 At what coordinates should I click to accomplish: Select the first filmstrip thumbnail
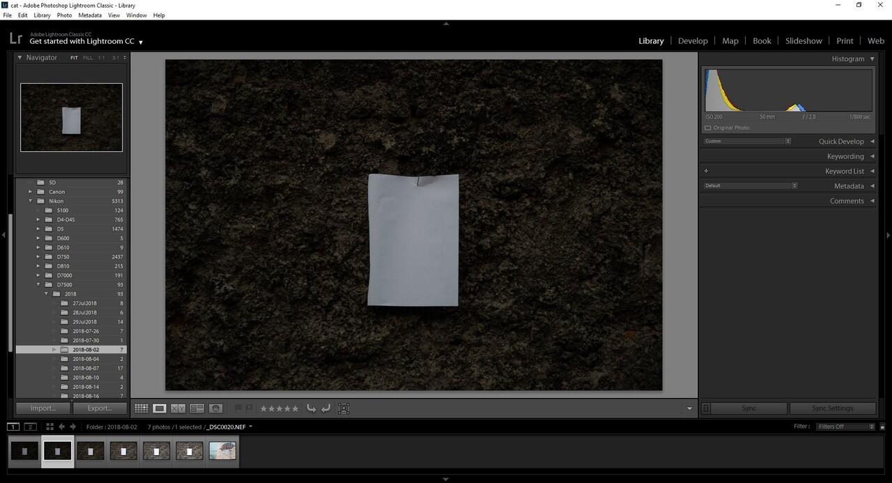click(24, 452)
